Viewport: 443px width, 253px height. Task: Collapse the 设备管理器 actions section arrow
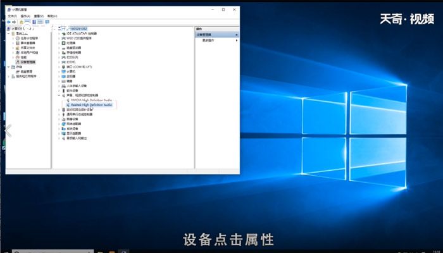point(237,35)
